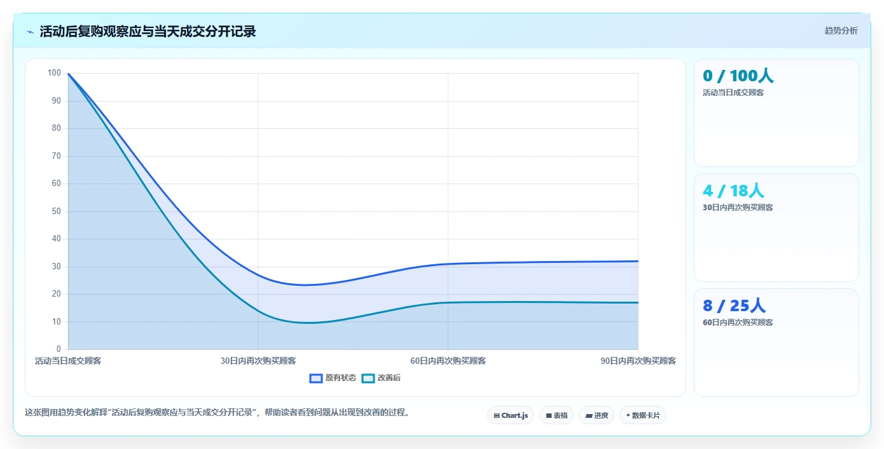Image resolution: width=884 pixels, height=449 pixels.
Task: Click the 原有状态 legend label
Action: (x=341, y=378)
